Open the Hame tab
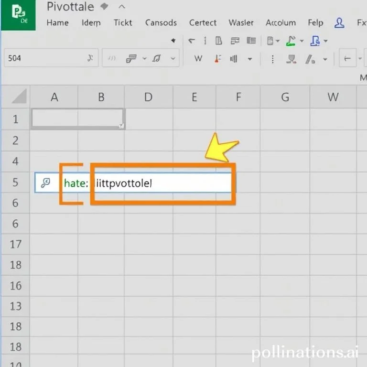Screen dimensions: 367x367 pyautogui.click(x=57, y=23)
